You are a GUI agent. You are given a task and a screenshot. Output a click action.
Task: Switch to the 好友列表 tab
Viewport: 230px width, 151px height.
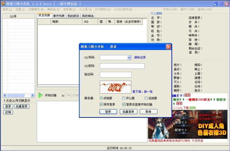pyautogui.click(x=44, y=15)
